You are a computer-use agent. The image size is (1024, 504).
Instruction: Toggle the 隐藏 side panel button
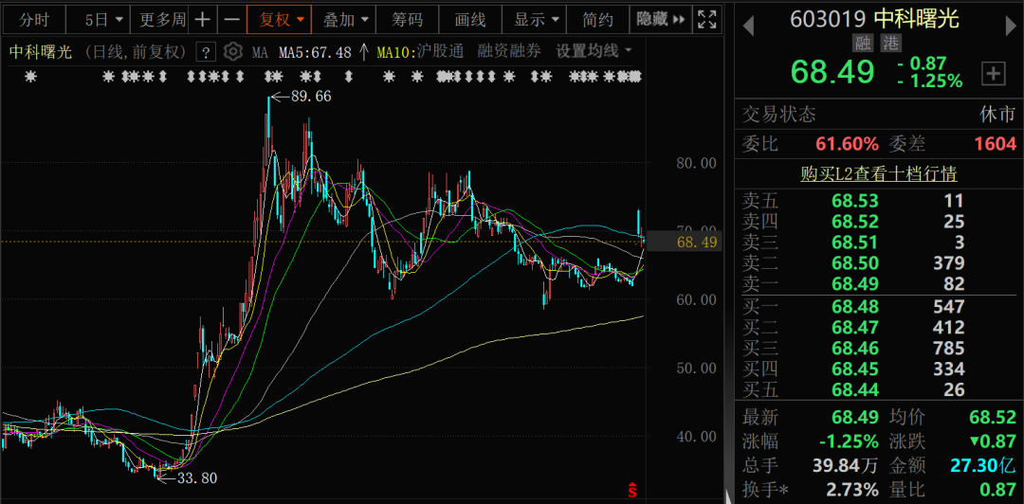pos(659,19)
